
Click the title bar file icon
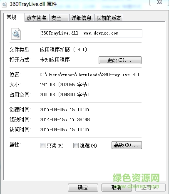pyautogui.click(x=4, y=4)
